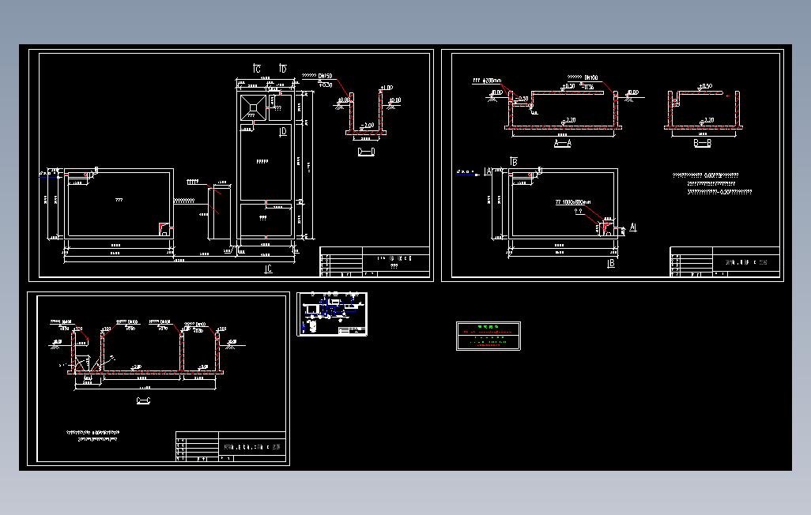The height and width of the screenshot is (515, 811).
Task: Select the small blue process diagram thumbnail
Action: (332, 314)
